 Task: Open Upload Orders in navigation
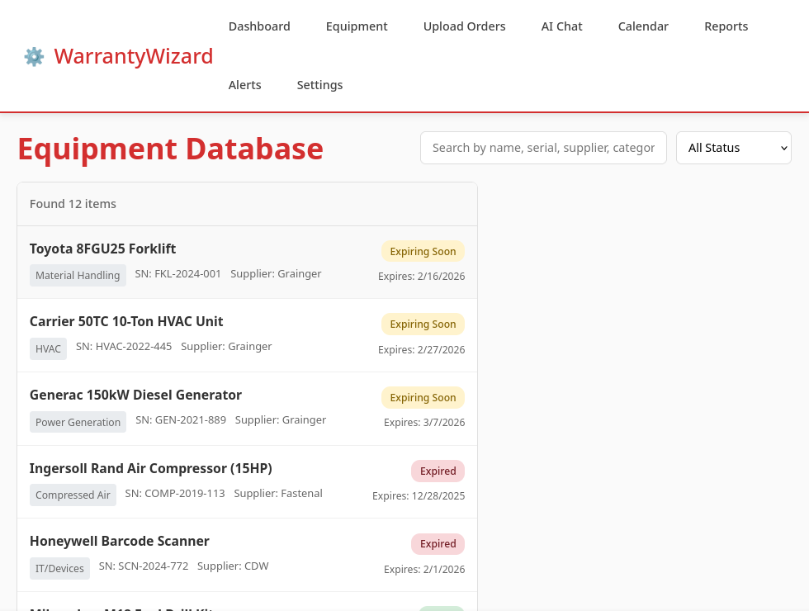(x=464, y=26)
